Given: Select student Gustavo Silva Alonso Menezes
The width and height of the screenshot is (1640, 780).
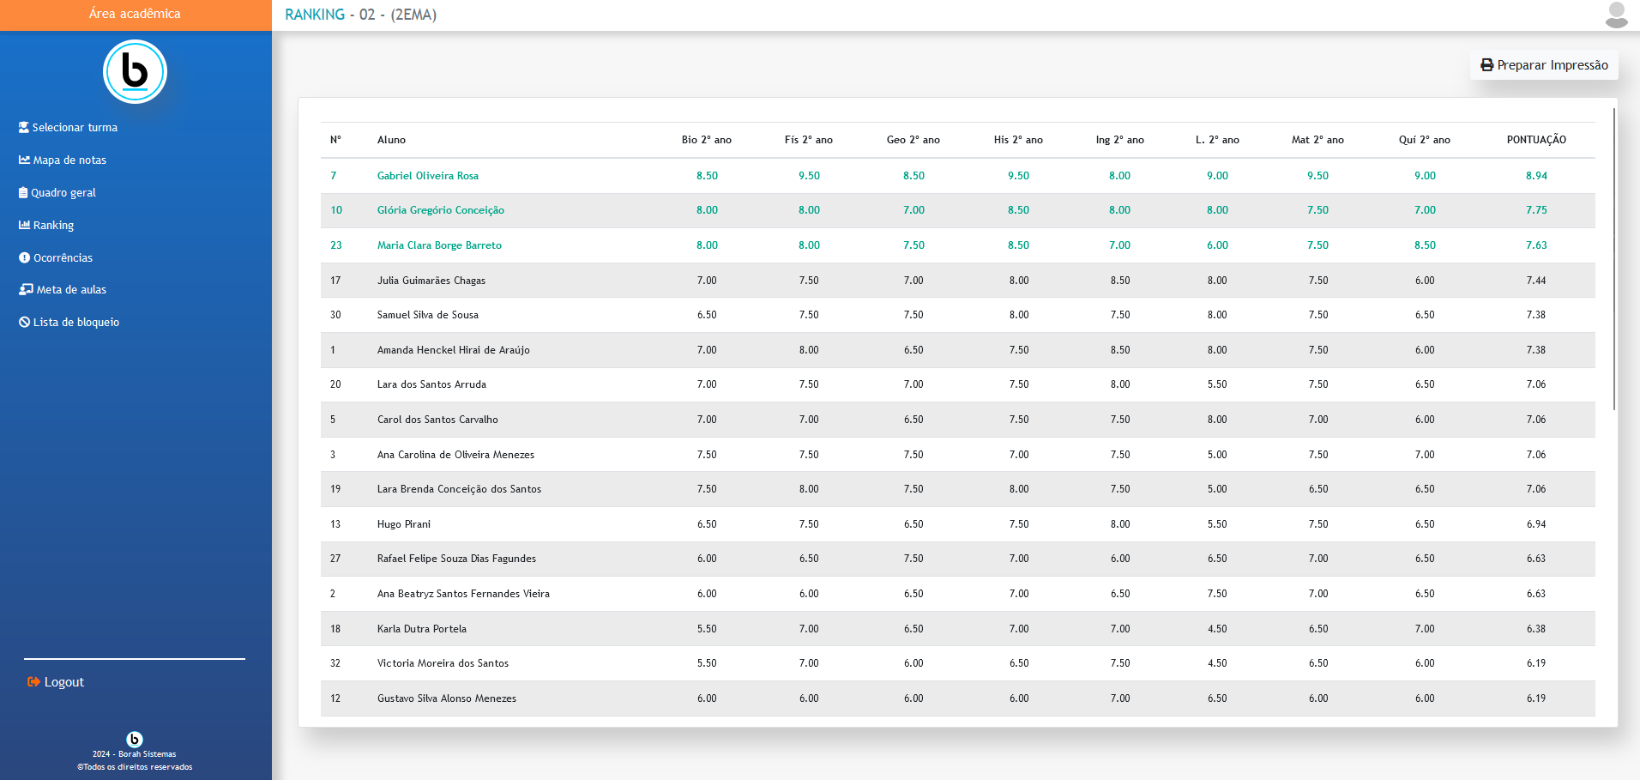Looking at the screenshot, I should click(x=447, y=698).
